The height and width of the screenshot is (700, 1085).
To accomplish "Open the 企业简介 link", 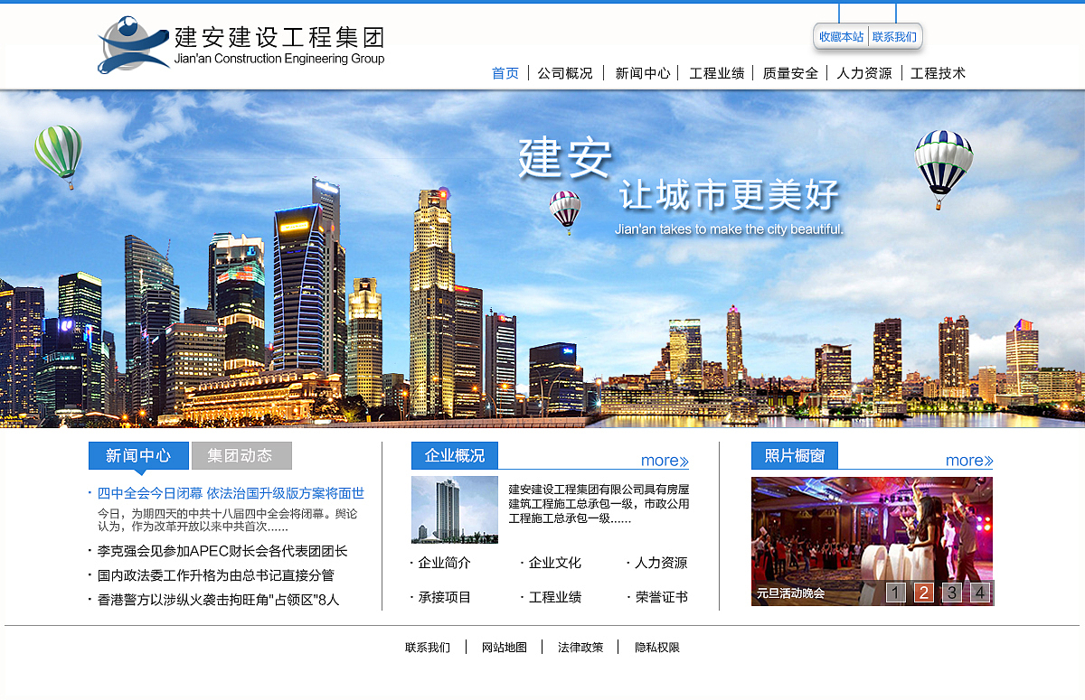I will coord(447,562).
